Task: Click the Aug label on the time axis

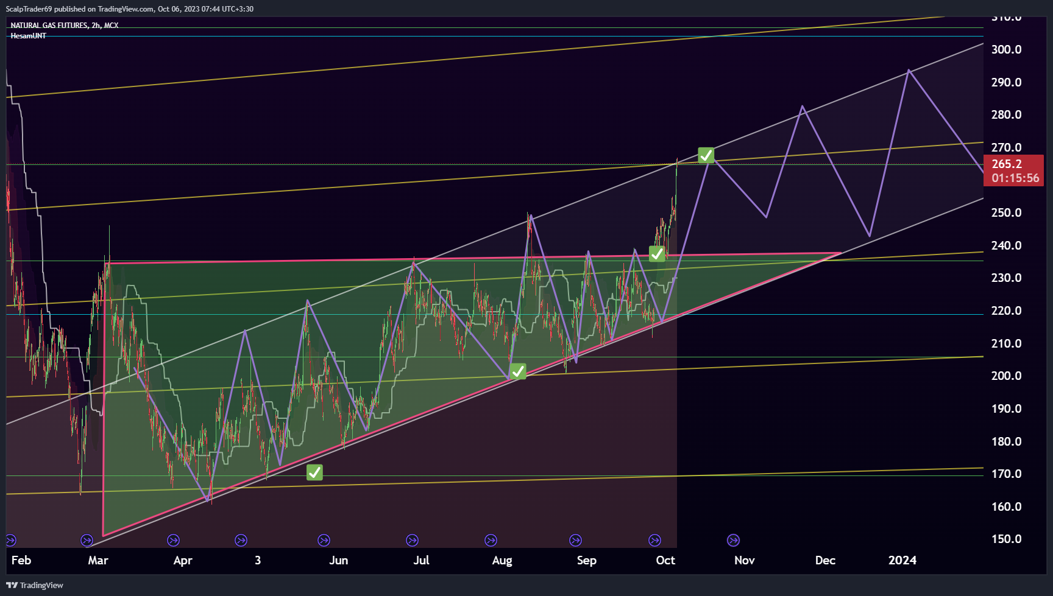Action: click(502, 560)
